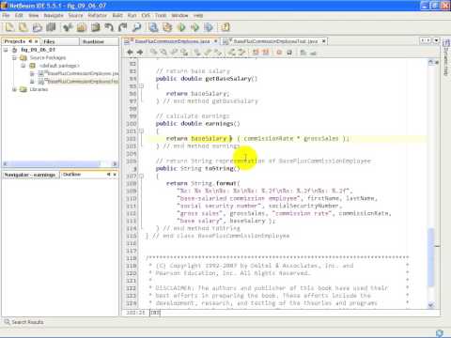This screenshot has width=451, height=338.
Task: Open the editor tab list dropdown
Action: [436, 40]
